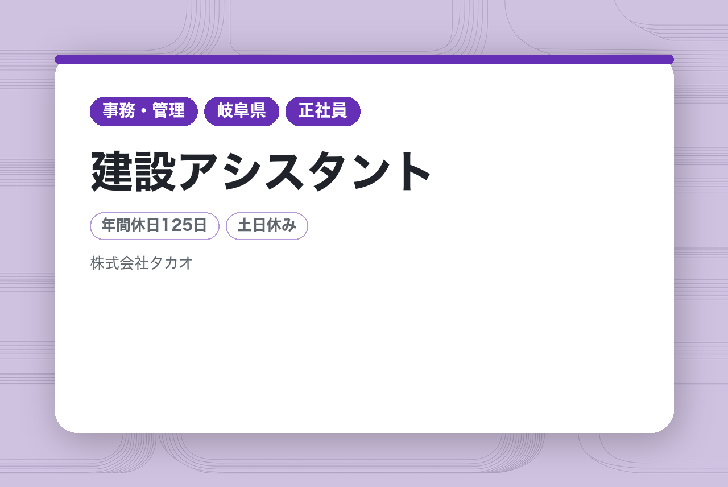Select the 土日休み benefit tag

tap(267, 226)
